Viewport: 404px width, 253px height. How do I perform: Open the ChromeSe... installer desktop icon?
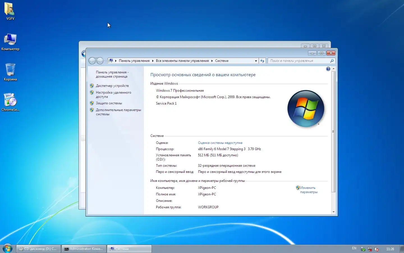click(10, 102)
